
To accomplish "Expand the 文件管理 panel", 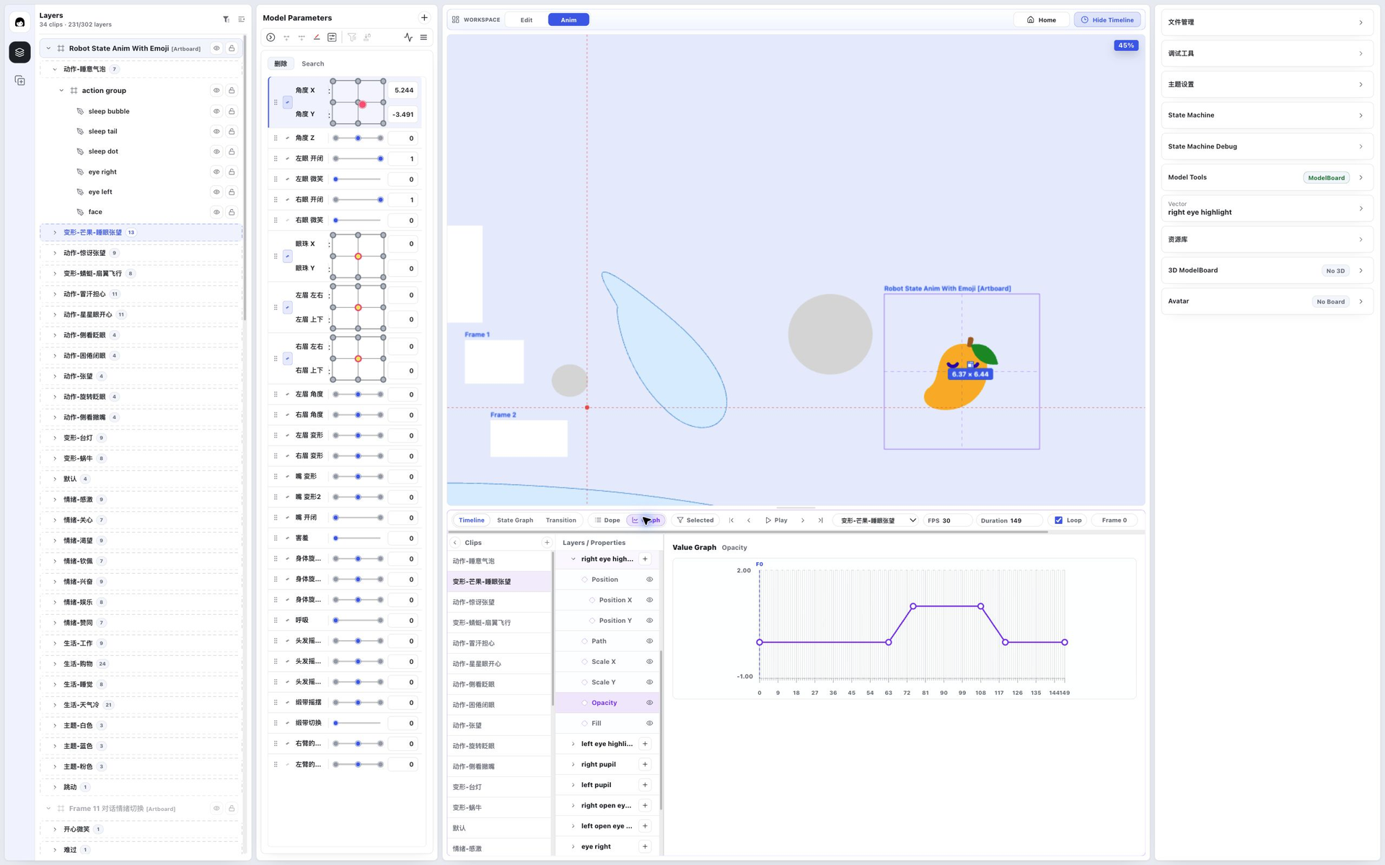I will pyautogui.click(x=1267, y=22).
